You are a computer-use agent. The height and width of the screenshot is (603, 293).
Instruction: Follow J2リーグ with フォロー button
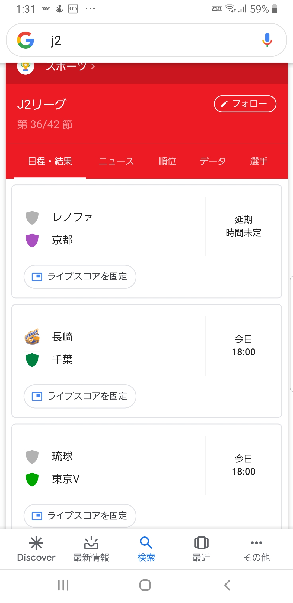(x=245, y=104)
